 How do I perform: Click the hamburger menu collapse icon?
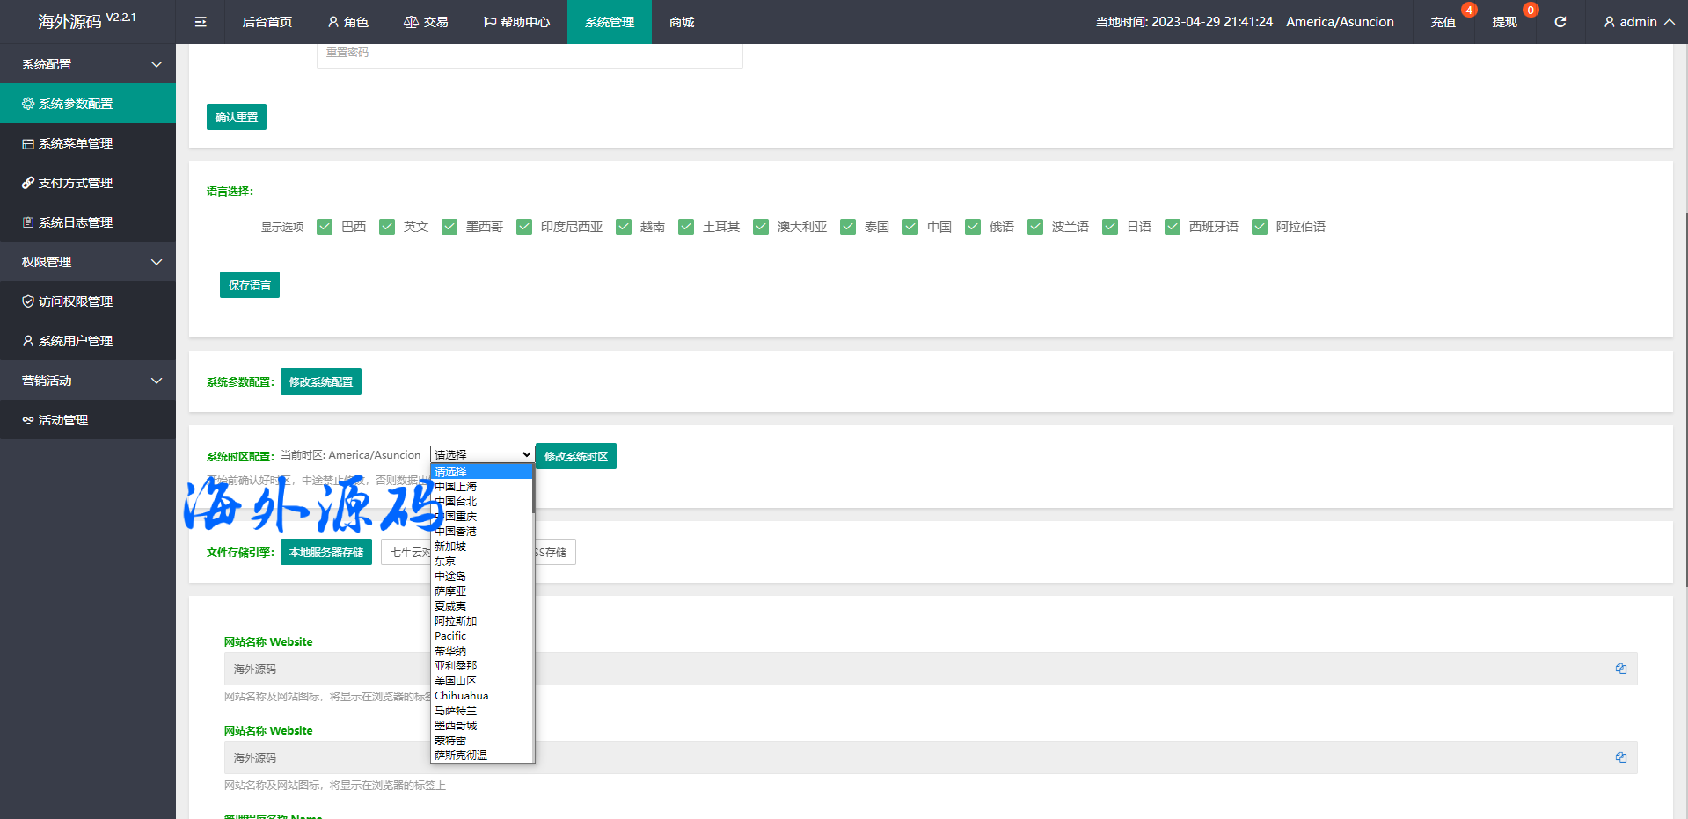tap(201, 22)
